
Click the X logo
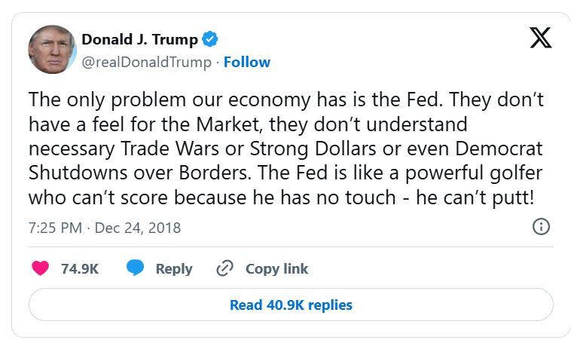(540, 37)
